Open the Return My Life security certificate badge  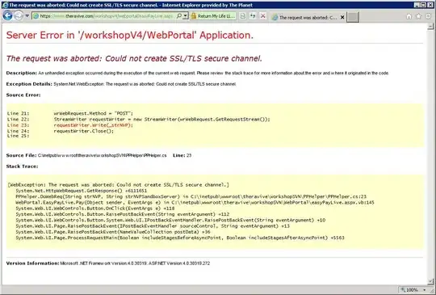[x=213, y=16]
